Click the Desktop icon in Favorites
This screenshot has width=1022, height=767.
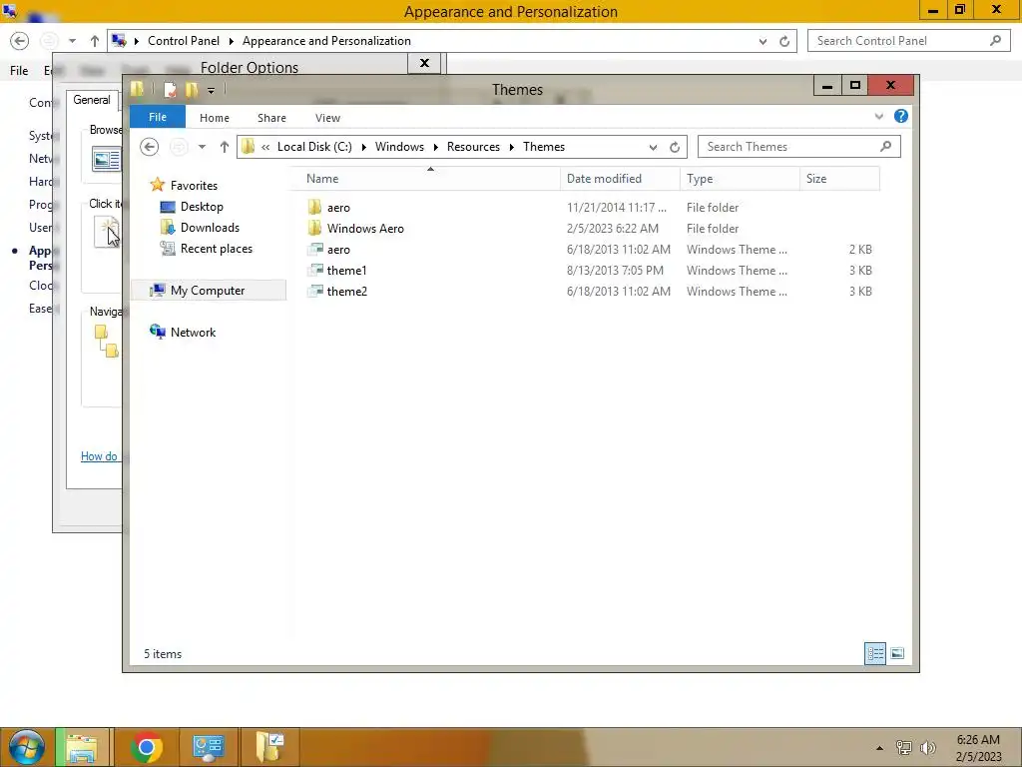tap(168, 207)
